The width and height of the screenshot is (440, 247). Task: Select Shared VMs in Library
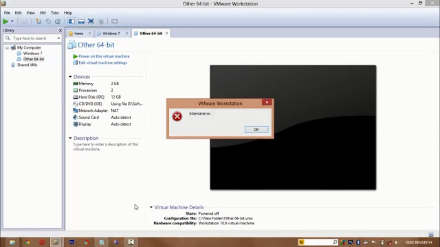click(x=27, y=65)
